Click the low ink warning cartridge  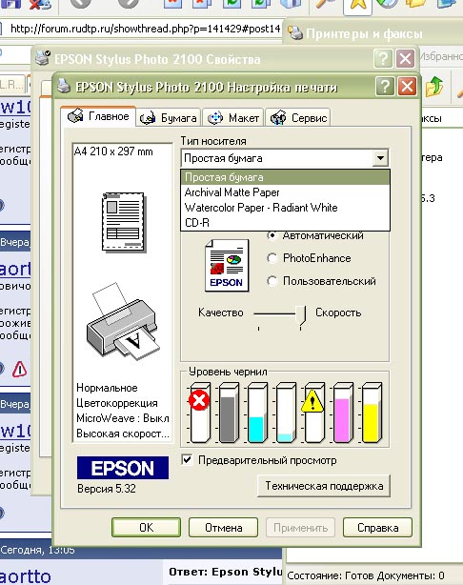click(314, 412)
